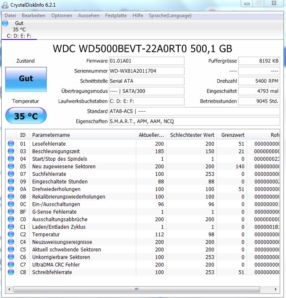Click the horizontal scrollbar right arrow
The height and width of the screenshot is (298, 286).
[x=276, y=289]
